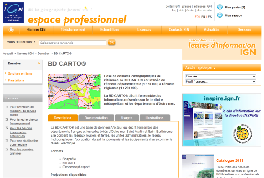Click écrire link
Viewport: 264px width, 178px height.
point(190,10)
